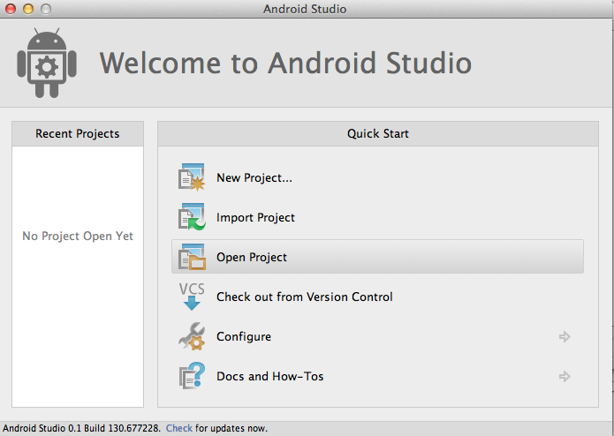Click the Import Project green arrow icon
This screenshot has width=614, height=436.
pyautogui.click(x=192, y=217)
